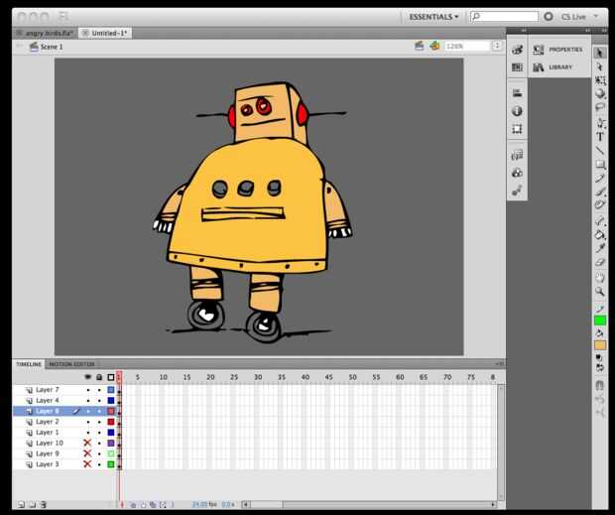Click the green stroke color swatch
Screen dimensions: 615x515
point(600,321)
